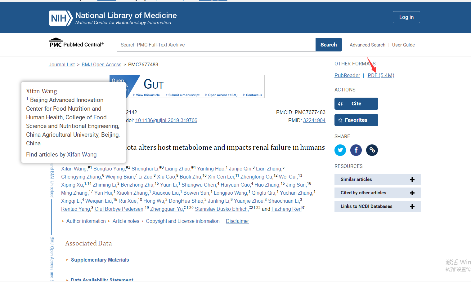
Task: Click the Log in button
Action: [406, 17]
